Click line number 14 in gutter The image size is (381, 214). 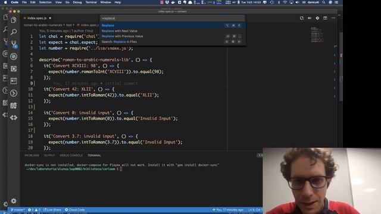point(30,112)
